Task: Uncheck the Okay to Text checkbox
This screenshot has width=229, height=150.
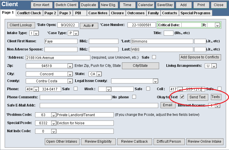Action: click(x=182, y=97)
